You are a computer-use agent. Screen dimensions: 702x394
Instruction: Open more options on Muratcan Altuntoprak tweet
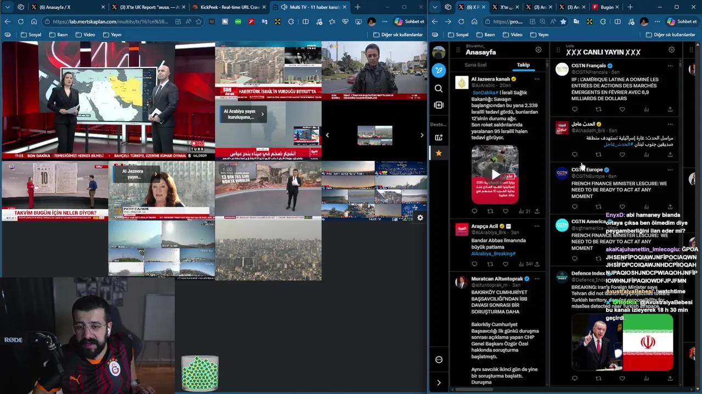537,279
